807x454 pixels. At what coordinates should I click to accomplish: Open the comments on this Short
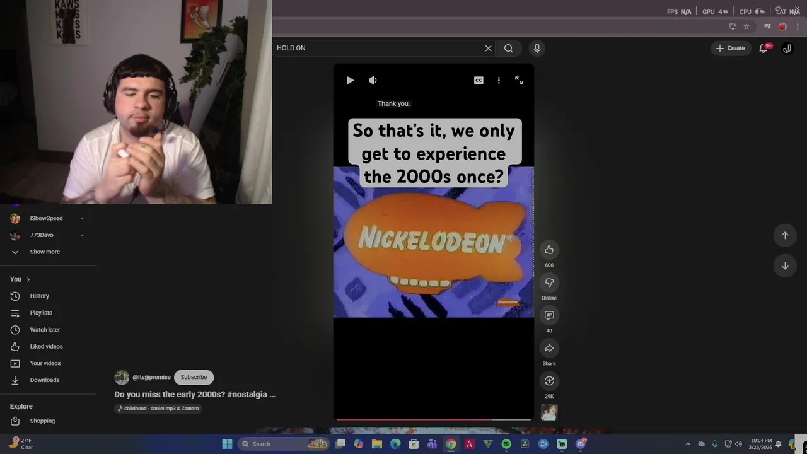[x=549, y=315]
